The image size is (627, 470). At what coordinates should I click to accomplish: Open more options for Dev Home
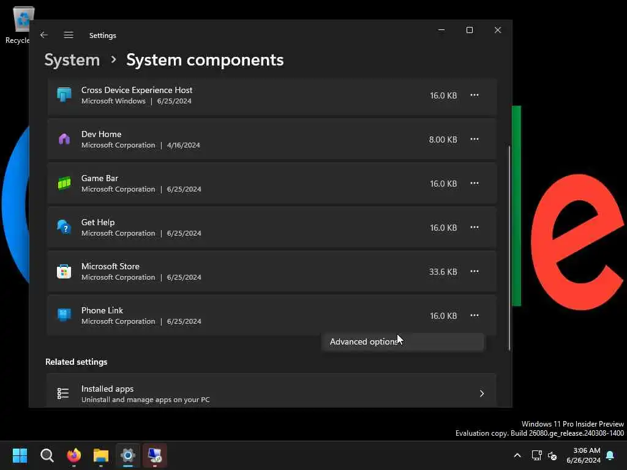point(475,139)
